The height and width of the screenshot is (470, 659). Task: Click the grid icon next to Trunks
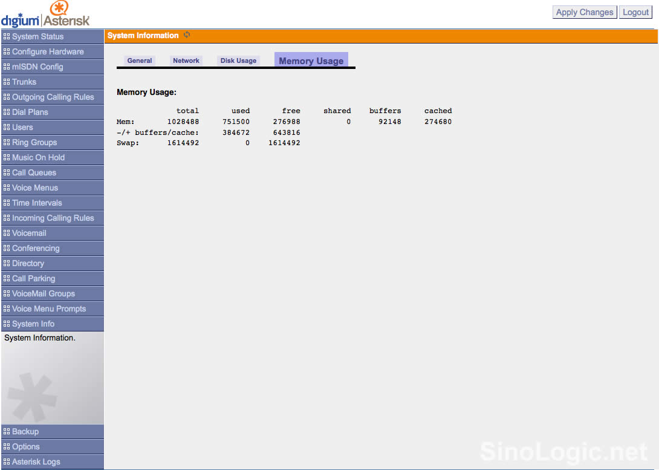pos(7,82)
